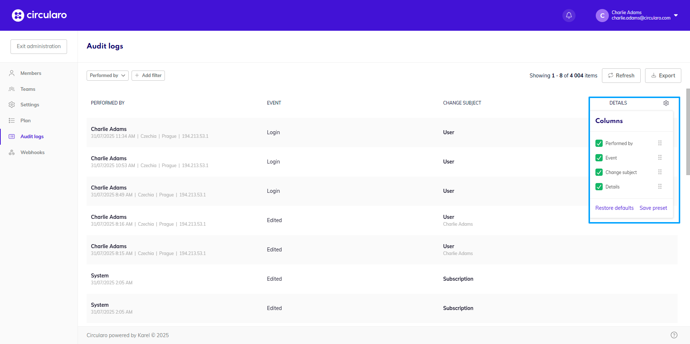
Task: Click the Exit administration button
Action: 39,47
